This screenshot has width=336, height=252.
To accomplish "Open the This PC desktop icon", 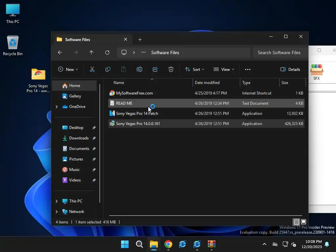I will [13, 13].
